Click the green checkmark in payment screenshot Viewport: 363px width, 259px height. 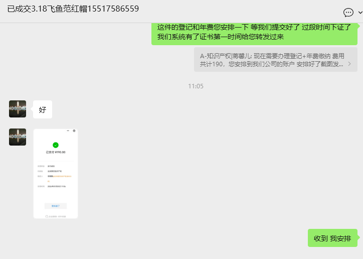[x=56, y=145]
